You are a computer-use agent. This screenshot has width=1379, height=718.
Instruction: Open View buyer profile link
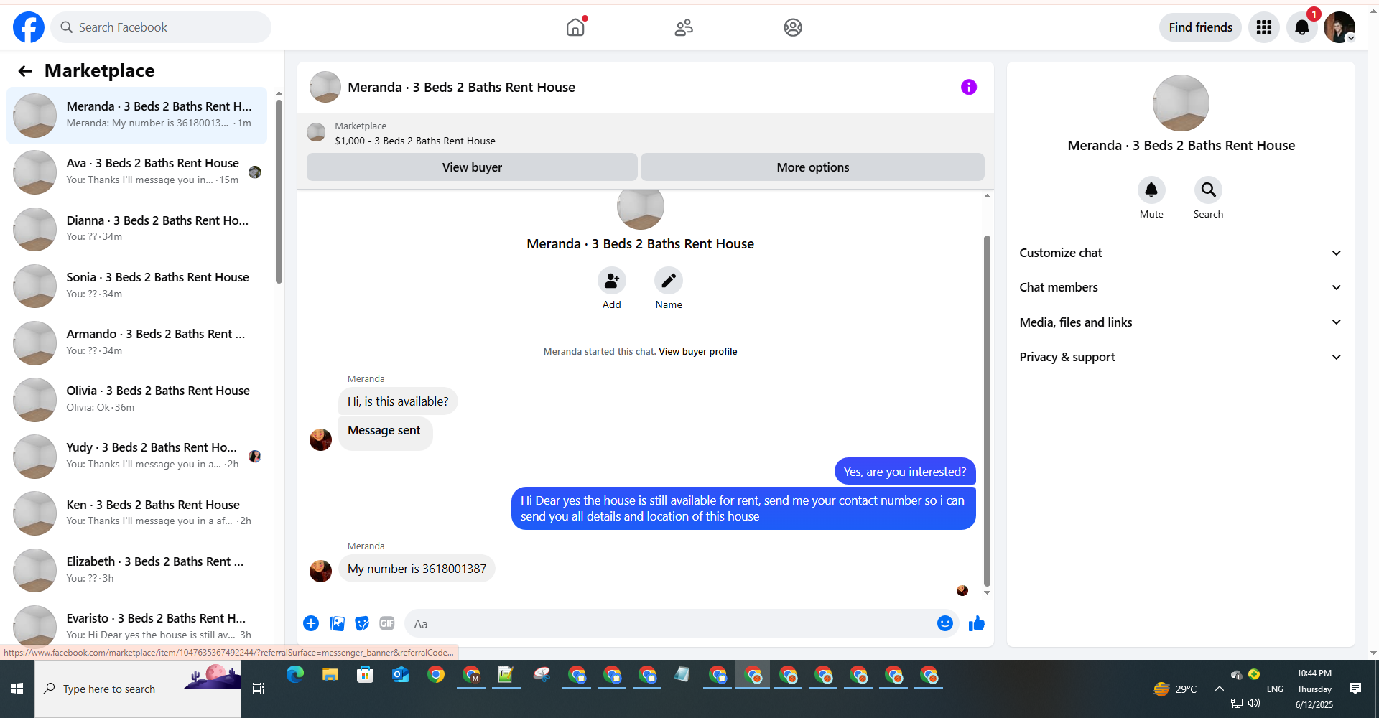coord(697,351)
